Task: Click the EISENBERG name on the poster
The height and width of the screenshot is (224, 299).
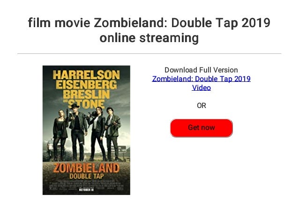Action: point(86,85)
